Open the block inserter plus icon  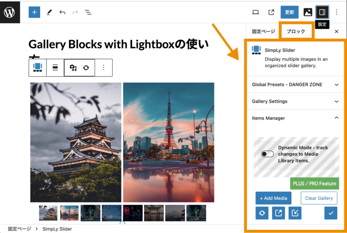[x=34, y=12]
